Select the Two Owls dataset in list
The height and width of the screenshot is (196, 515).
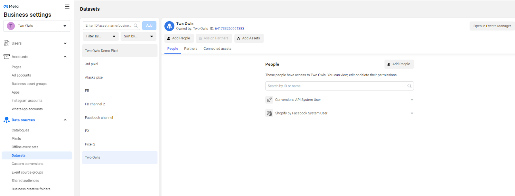(x=120, y=157)
